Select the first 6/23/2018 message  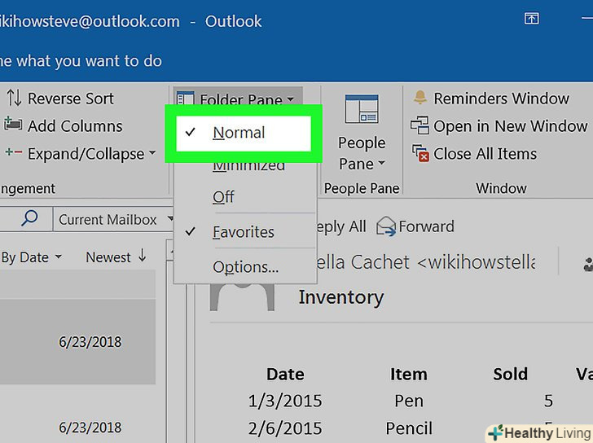click(x=77, y=342)
